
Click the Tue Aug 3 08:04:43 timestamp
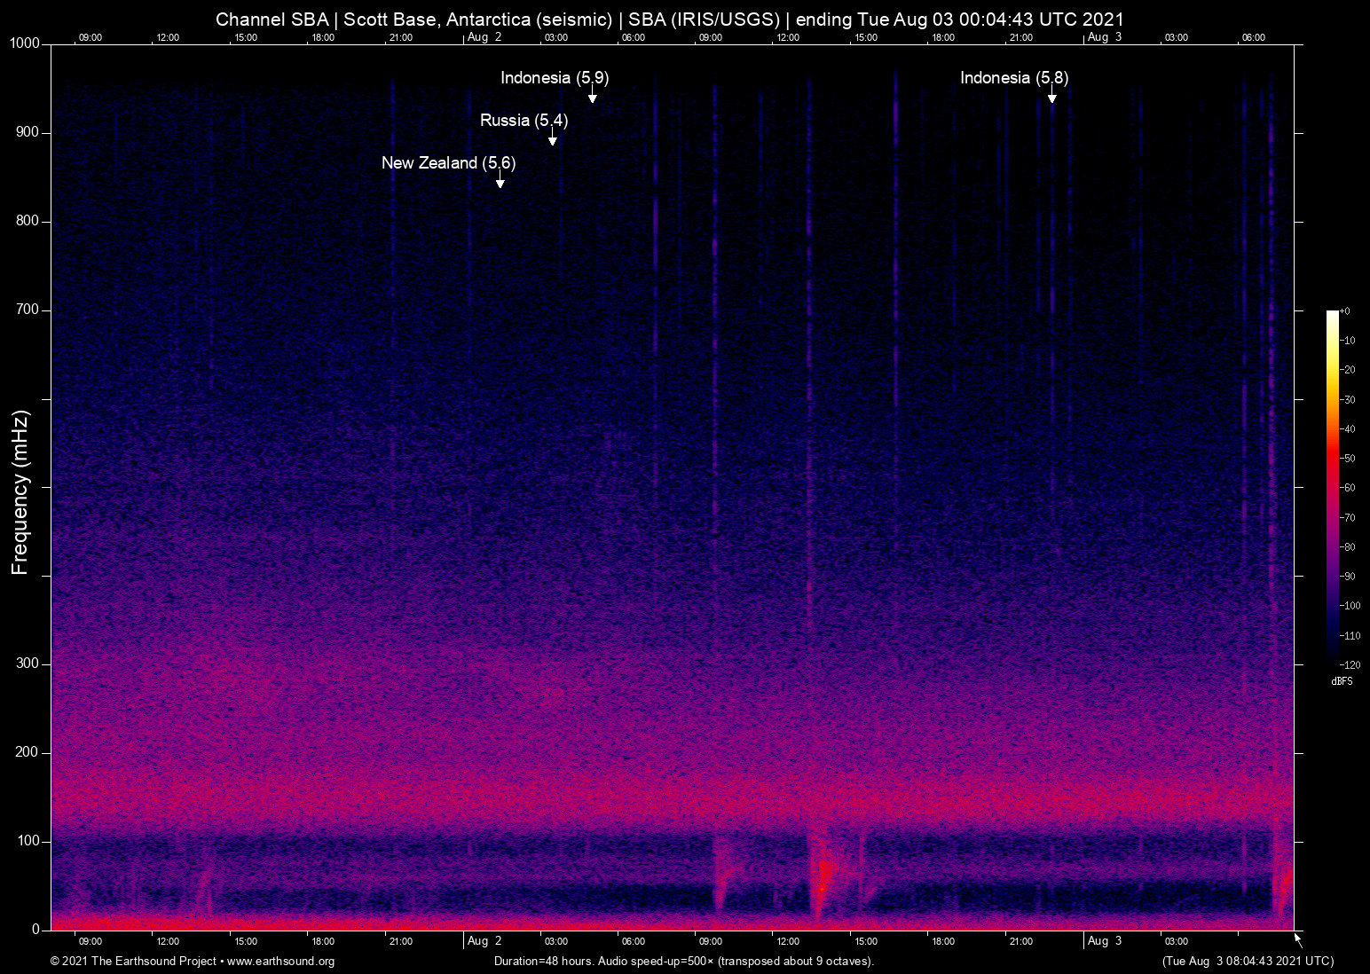pyautogui.click(x=1247, y=962)
